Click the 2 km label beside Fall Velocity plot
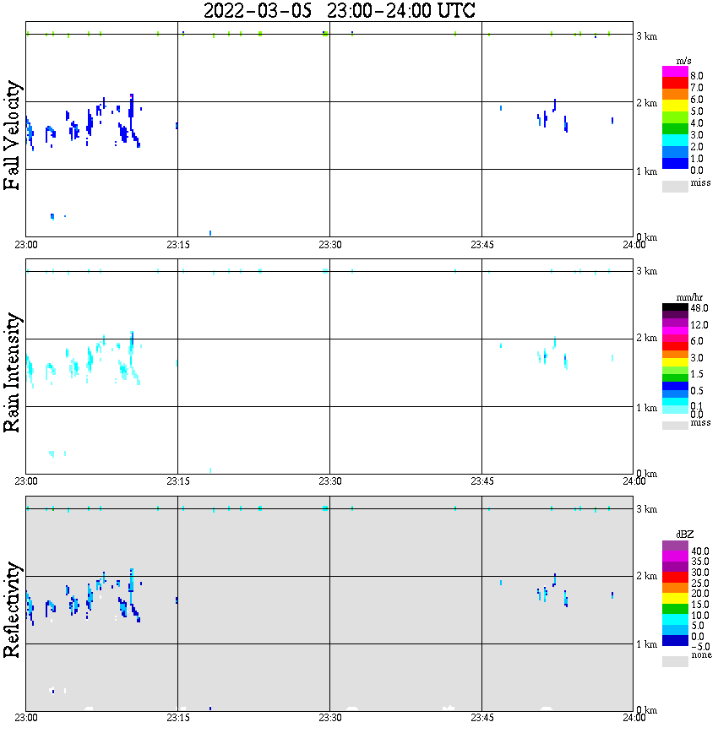 coord(646,103)
